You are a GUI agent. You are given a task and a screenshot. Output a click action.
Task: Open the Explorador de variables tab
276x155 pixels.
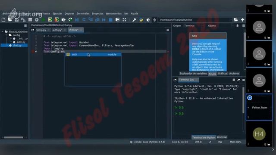193,74
